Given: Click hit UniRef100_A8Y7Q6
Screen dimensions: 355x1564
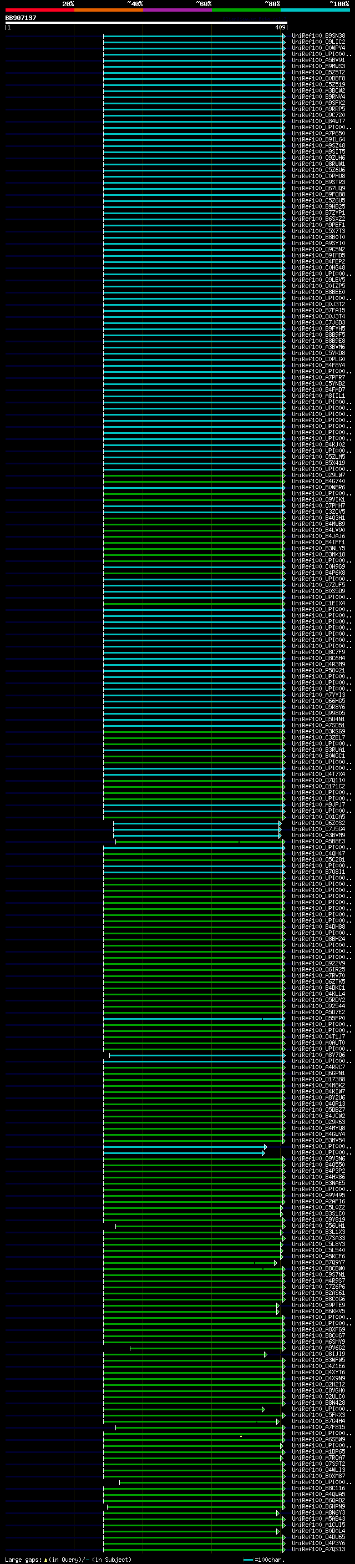Looking at the screenshot, I should click(318, 1055).
